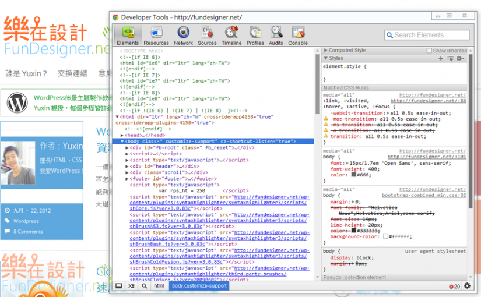Click the warning icon beside transition property
Screen dimensions: 481x297
(x=326, y=136)
